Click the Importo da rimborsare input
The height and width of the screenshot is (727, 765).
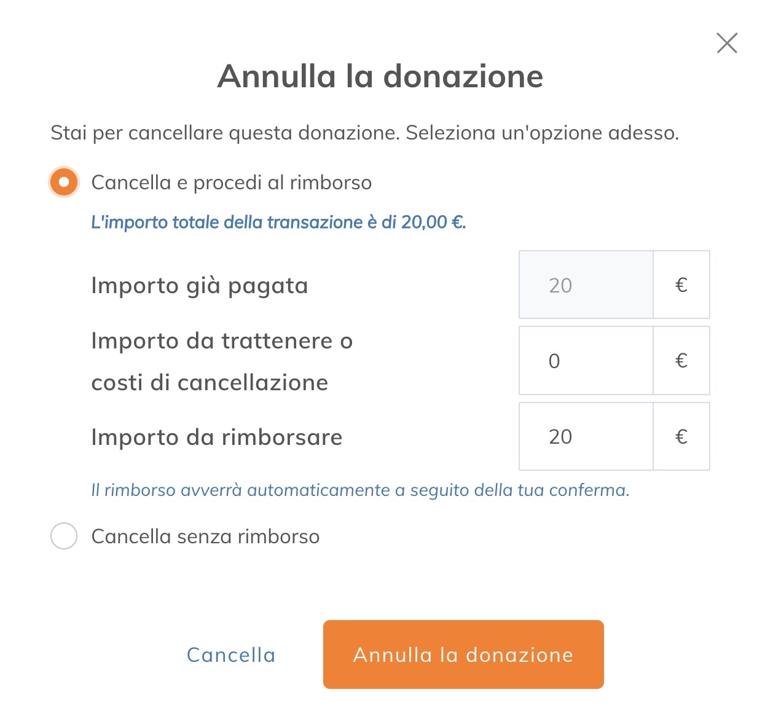click(x=586, y=437)
